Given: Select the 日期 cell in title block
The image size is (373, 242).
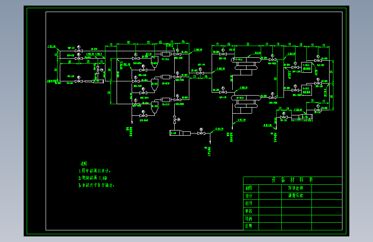Looking at the screenshot, I should tap(251, 226).
